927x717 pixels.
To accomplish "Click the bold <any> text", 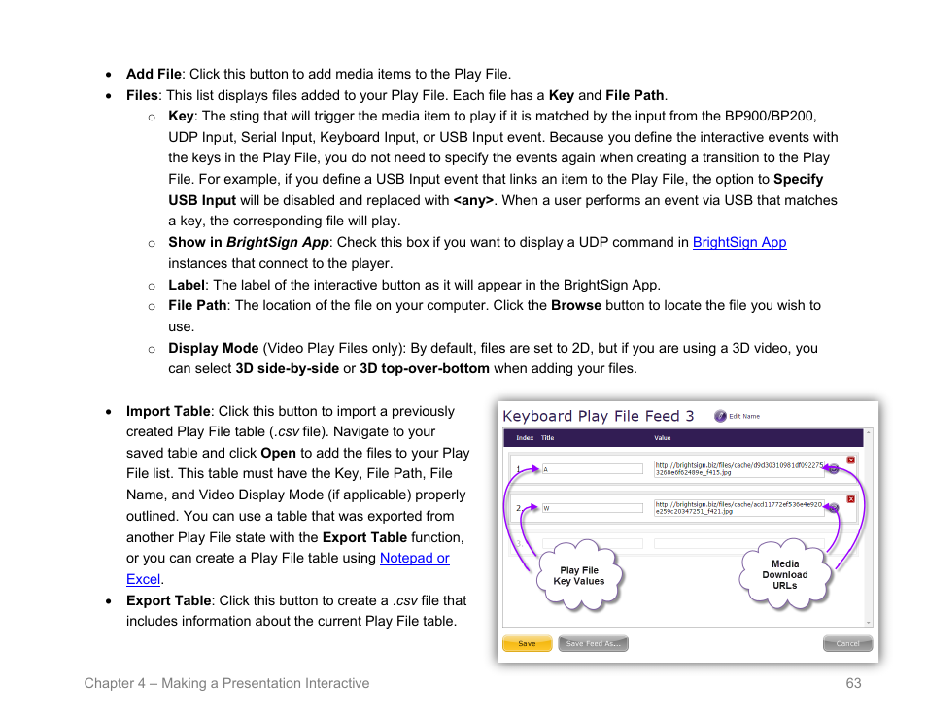I will click(x=473, y=200).
